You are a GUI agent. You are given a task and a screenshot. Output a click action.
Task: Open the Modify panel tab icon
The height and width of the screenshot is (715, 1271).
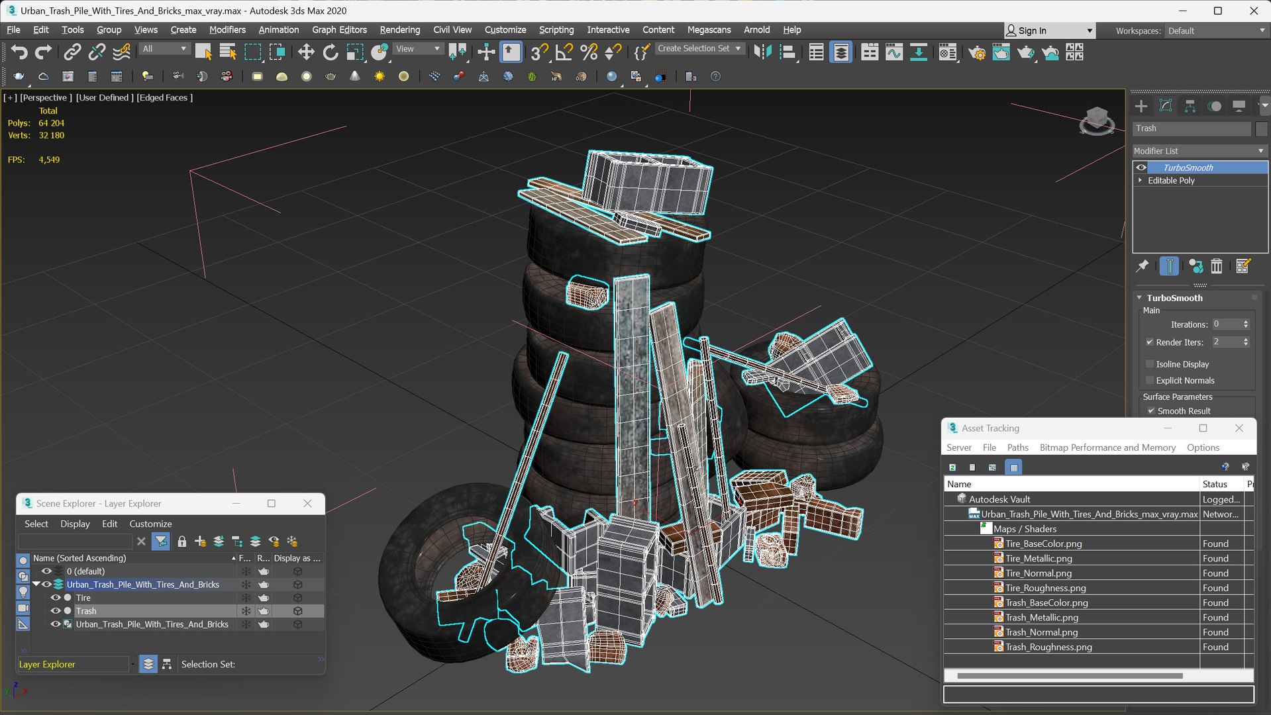pyautogui.click(x=1166, y=106)
